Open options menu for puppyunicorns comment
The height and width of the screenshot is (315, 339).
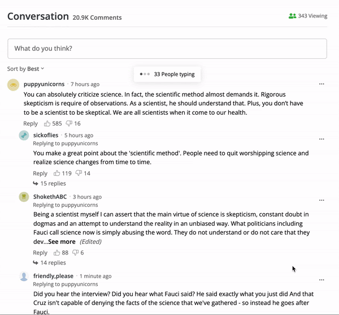321,84
